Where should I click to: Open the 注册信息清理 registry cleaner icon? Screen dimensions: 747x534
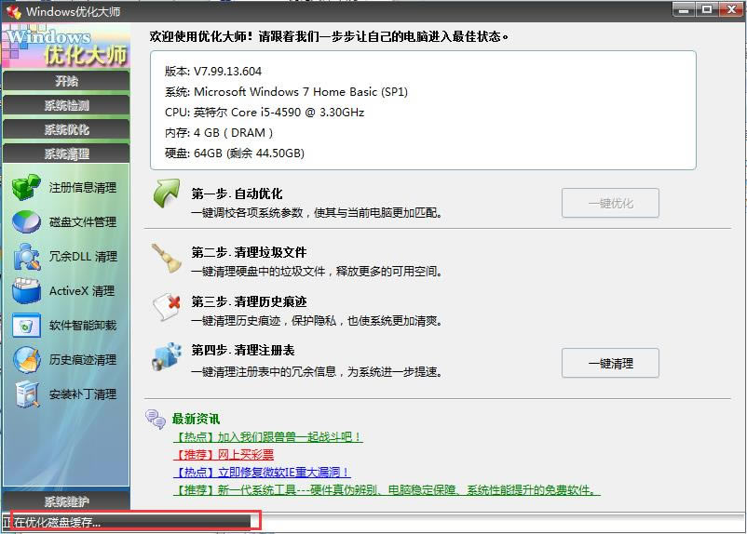(26, 187)
